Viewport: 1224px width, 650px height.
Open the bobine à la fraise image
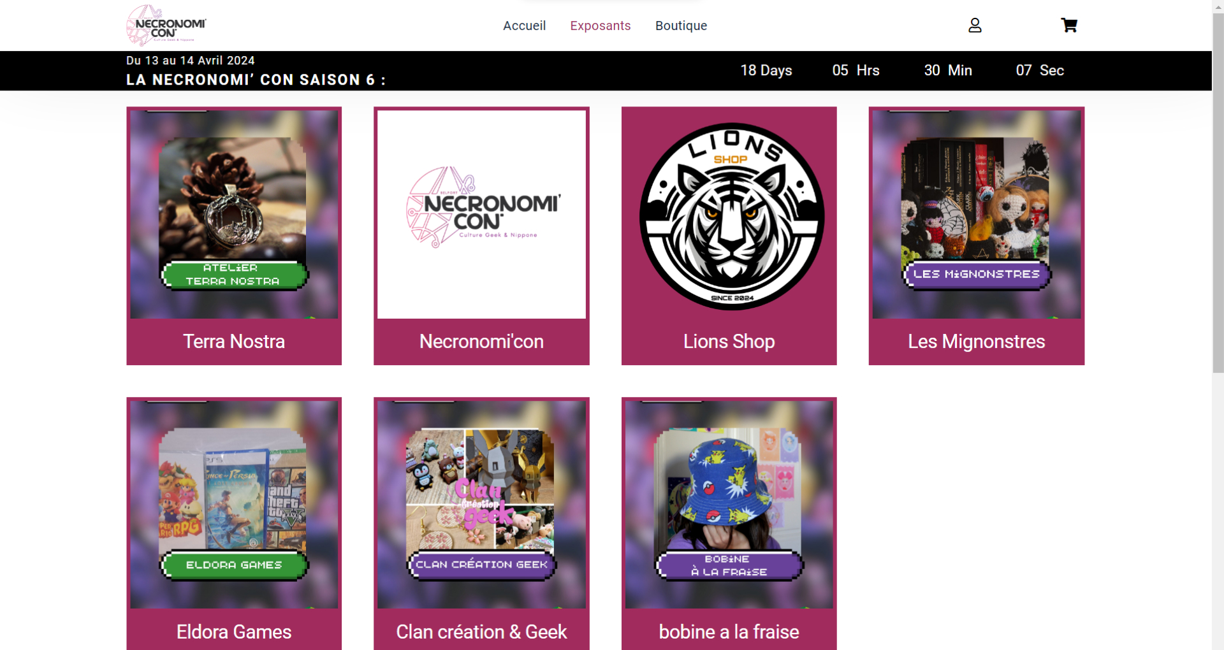(x=729, y=505)
